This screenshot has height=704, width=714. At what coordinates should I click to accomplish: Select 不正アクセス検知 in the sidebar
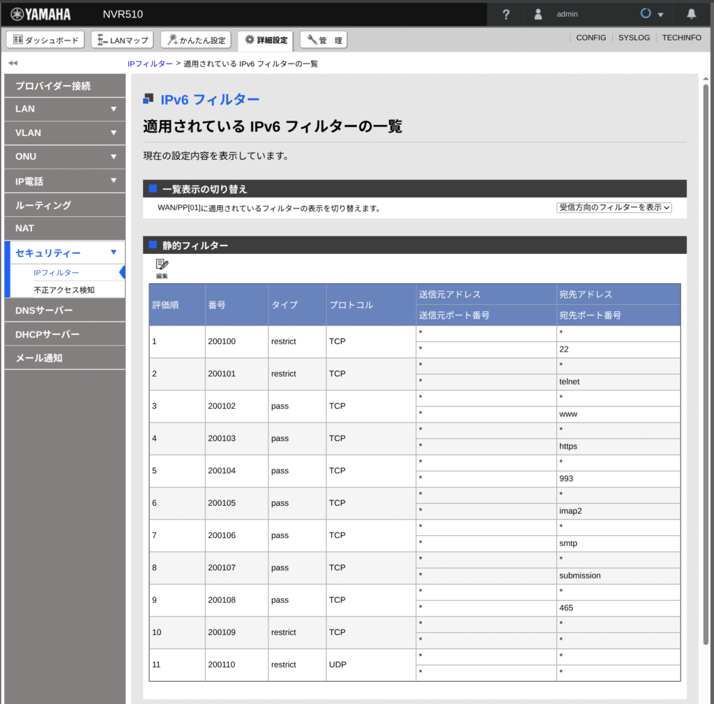(64, 290)
